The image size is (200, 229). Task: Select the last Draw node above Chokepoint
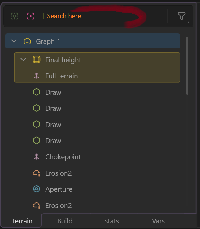point(53,141)
